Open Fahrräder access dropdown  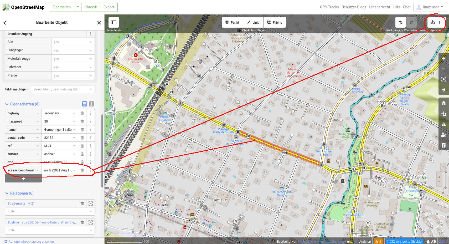pyautogui.click(x=73, y=67)
